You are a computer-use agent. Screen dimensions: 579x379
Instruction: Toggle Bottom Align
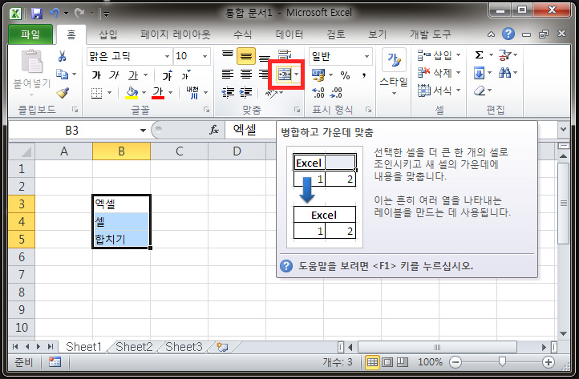[264, 57]
